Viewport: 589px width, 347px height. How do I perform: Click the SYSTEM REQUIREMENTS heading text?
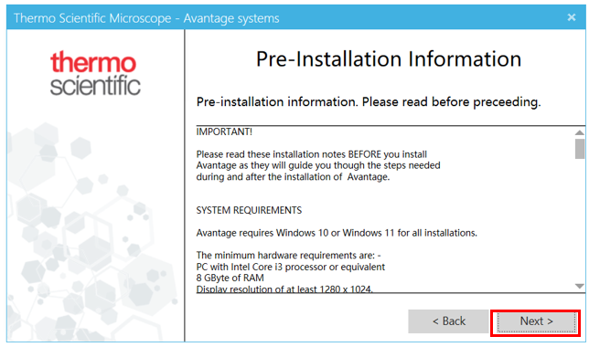(x=249, y=210)
